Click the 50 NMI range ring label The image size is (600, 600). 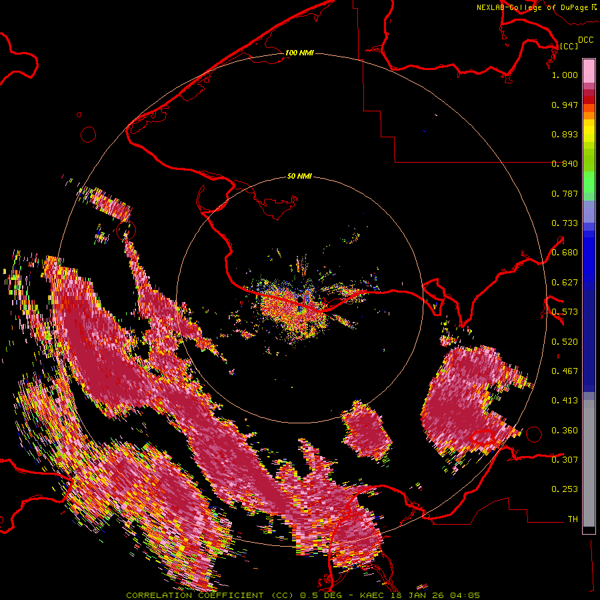(x=299, y=177)
